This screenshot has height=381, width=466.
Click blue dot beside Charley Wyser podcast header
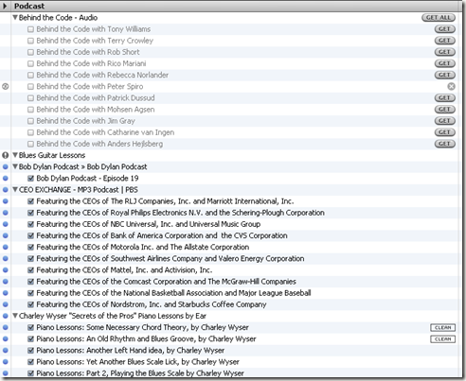tap(6, 316)
